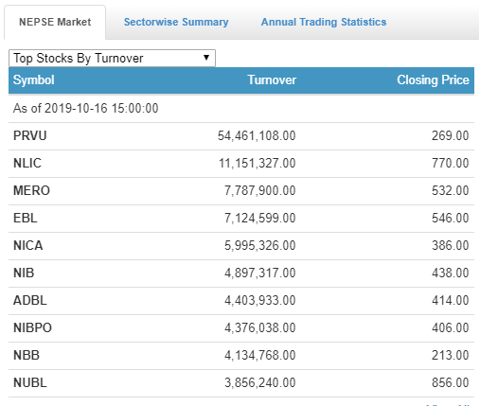Select NIB turnover 4,897,317.00
Image resolution: width=480 pixels, height=406 pixels.
pos(260,273)
